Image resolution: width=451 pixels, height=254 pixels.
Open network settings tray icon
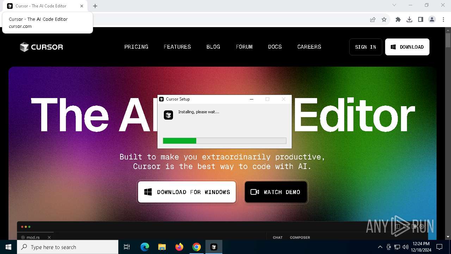[x=397, y=247]
